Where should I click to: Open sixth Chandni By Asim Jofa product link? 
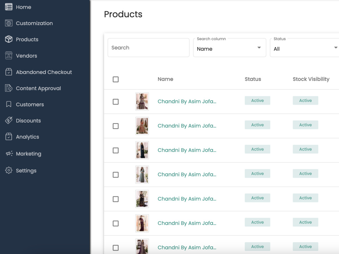[187, 223]
